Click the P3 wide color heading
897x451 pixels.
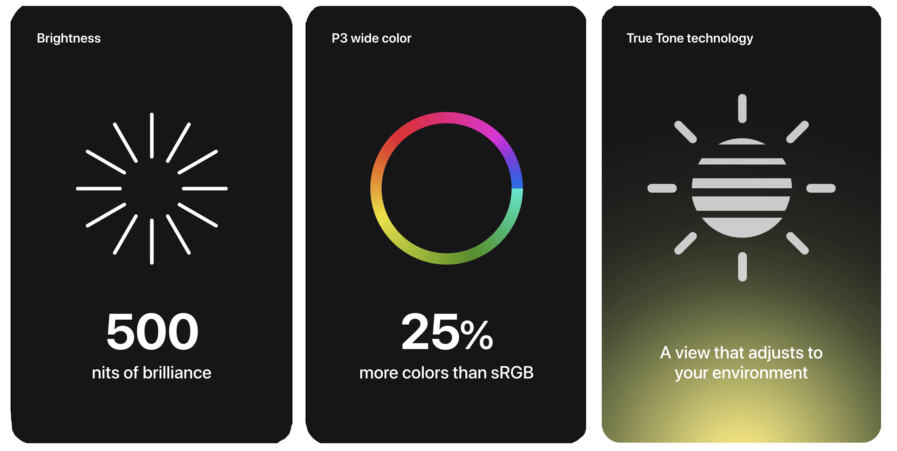(371, 38)
